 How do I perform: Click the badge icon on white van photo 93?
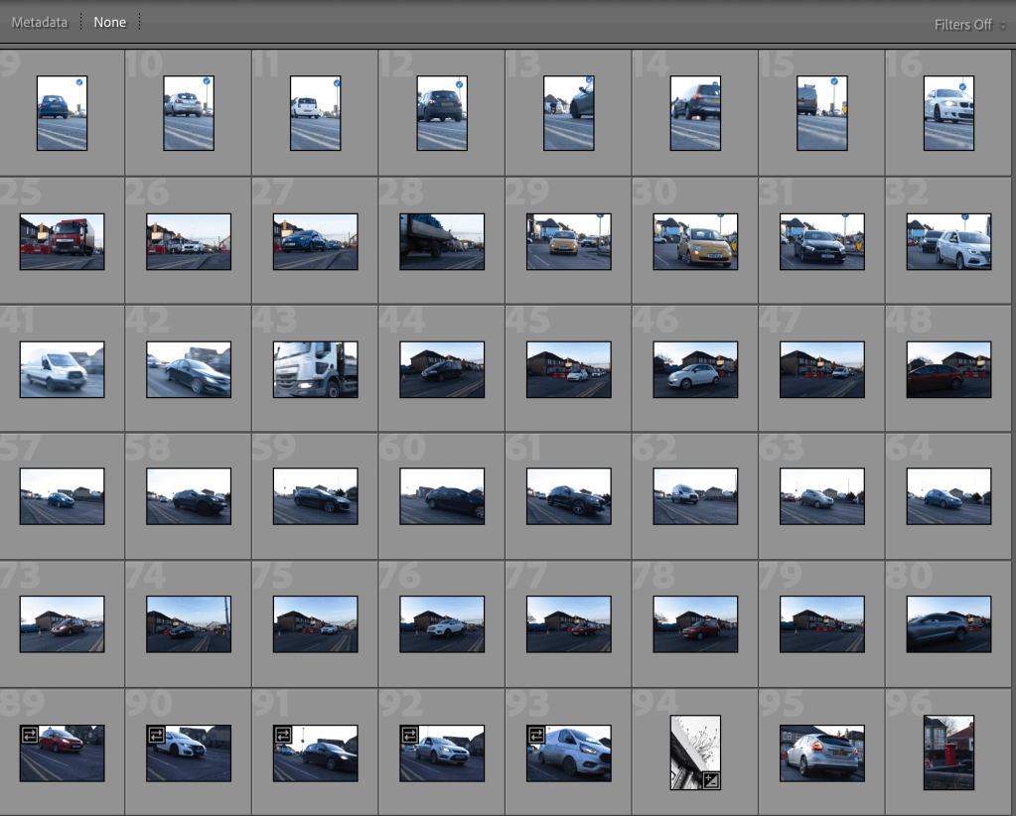click(536, 736)
